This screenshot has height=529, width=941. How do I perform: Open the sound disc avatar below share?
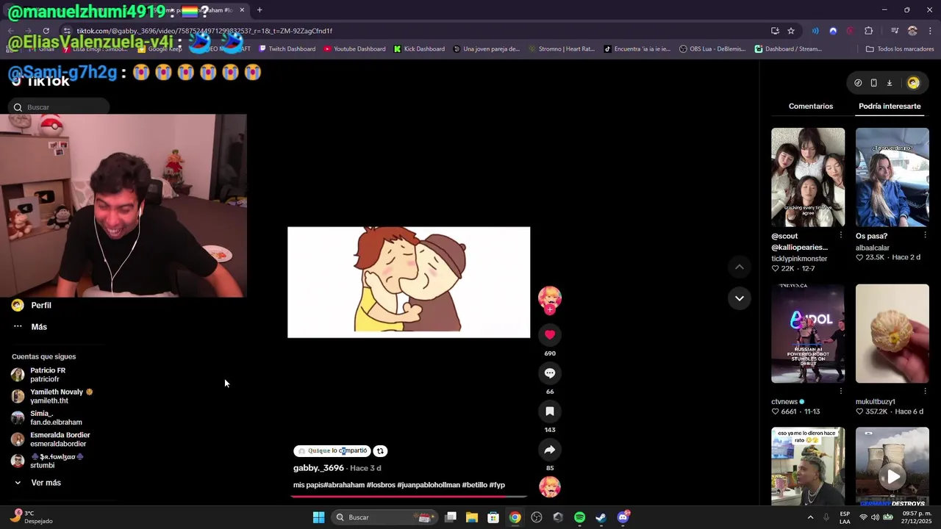(549, 486)
